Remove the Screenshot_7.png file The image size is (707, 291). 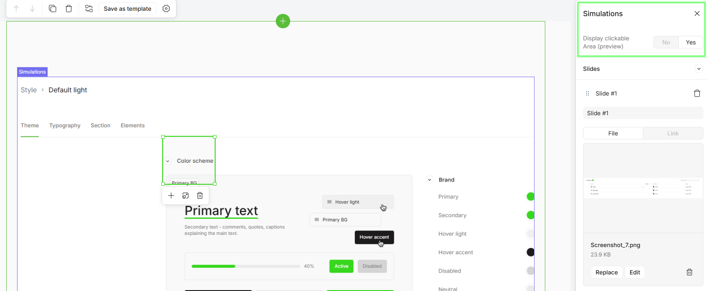click(689, 272)
